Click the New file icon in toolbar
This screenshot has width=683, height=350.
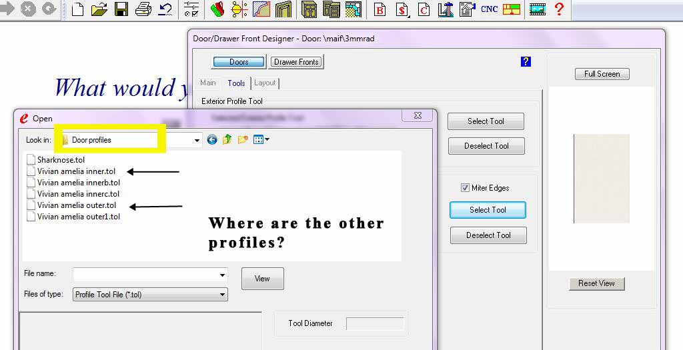[77, 9]
